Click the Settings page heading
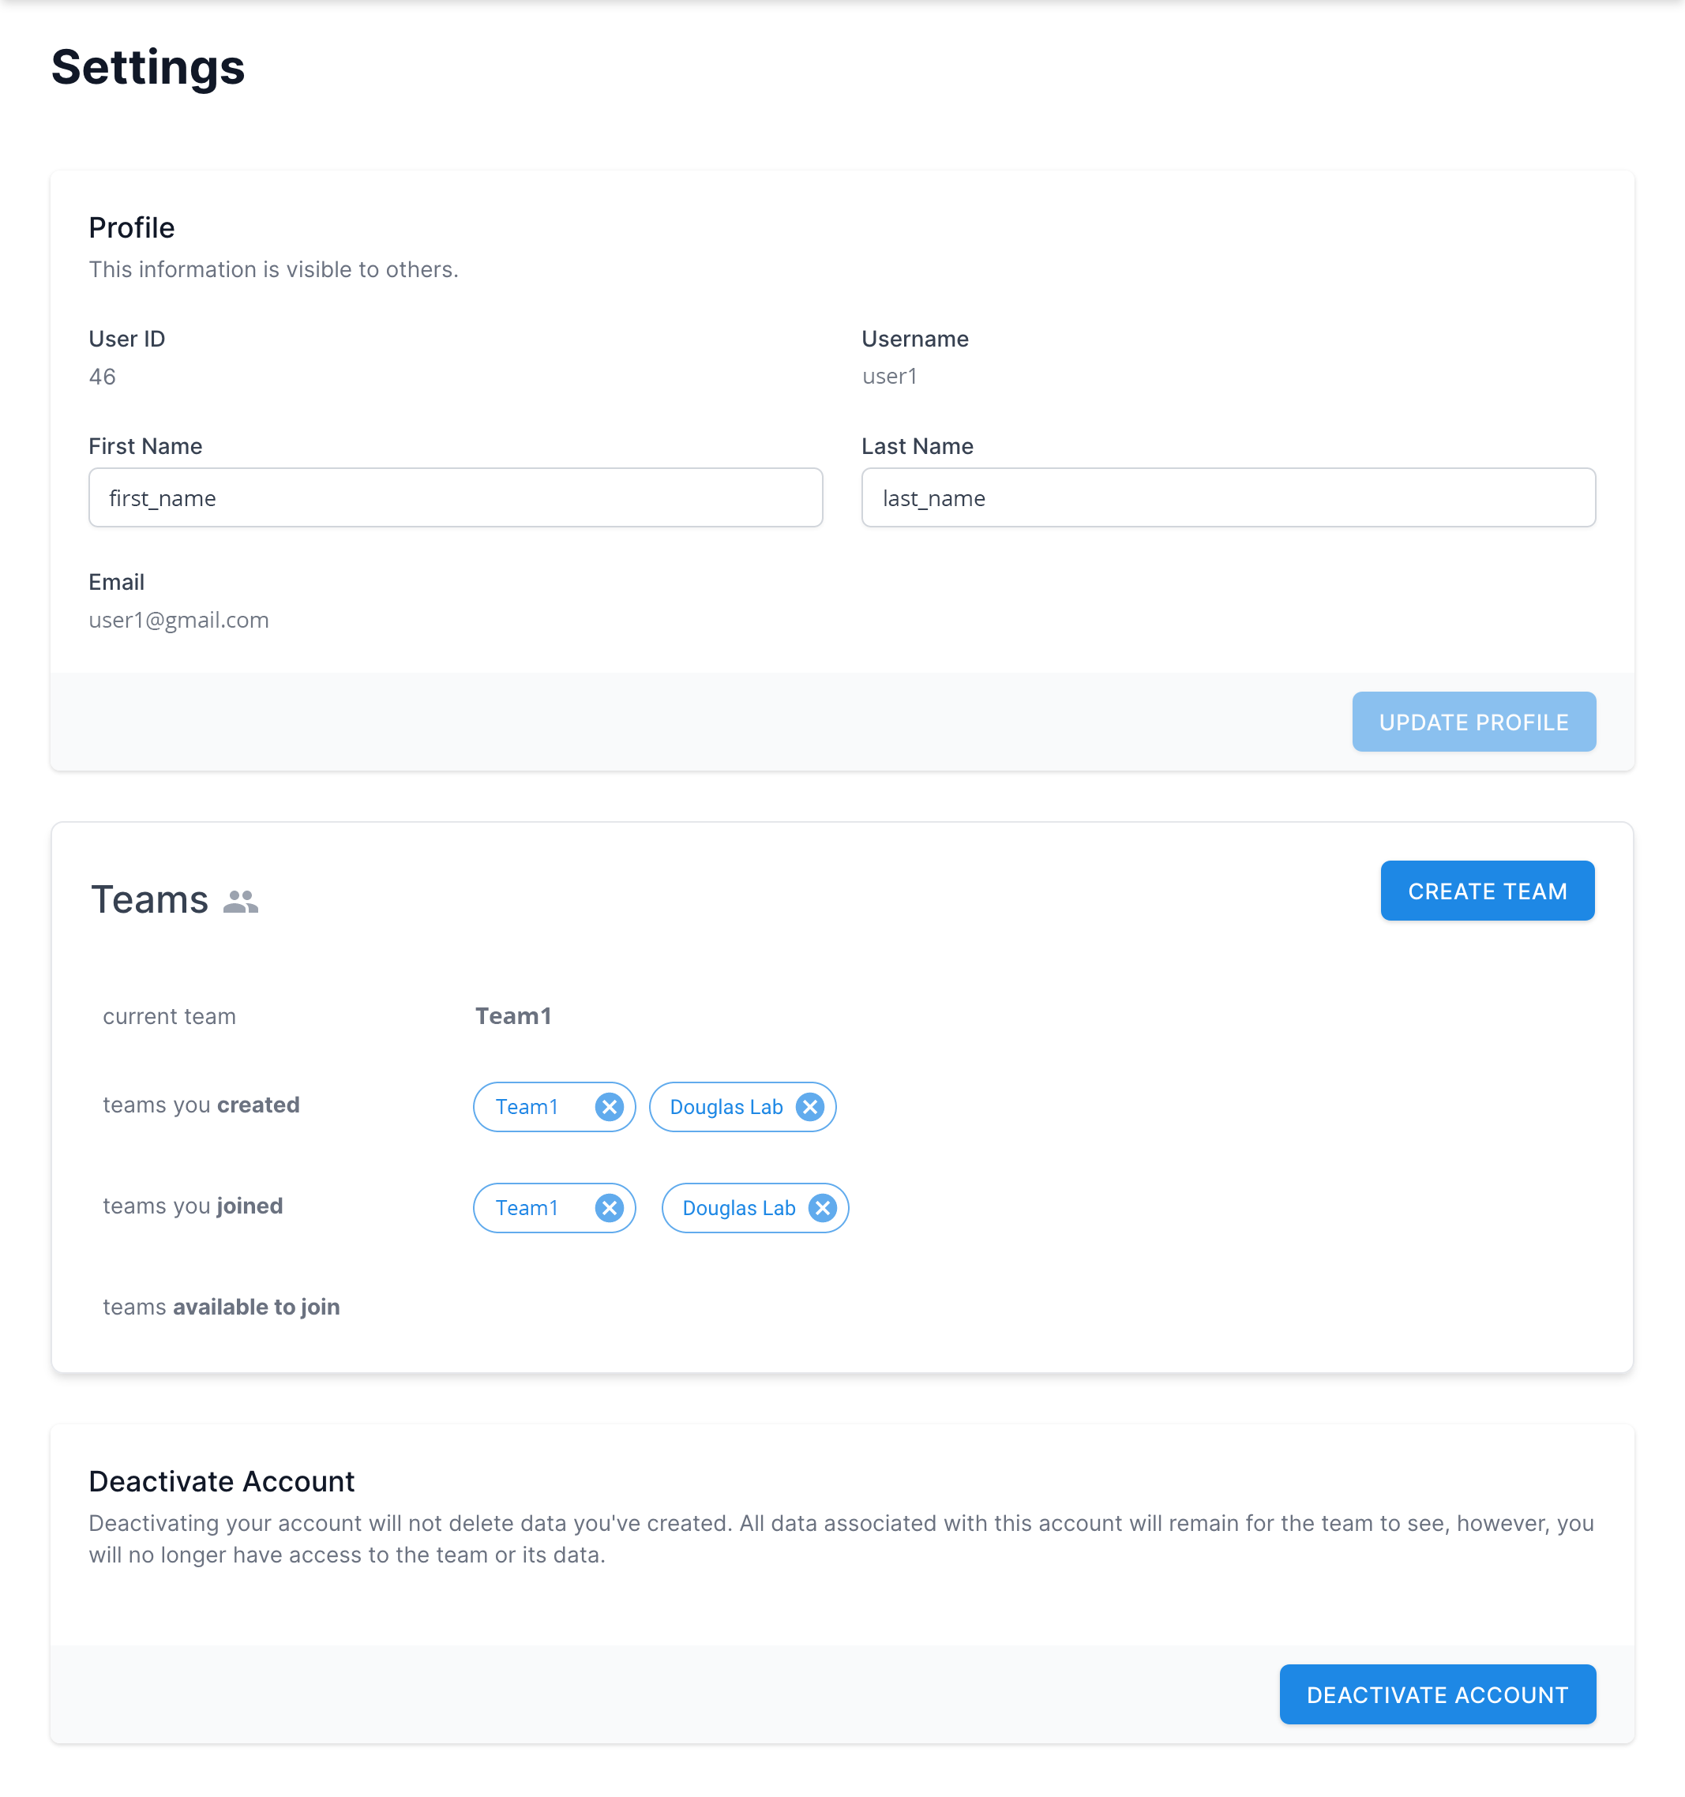Image resolution: width=1685 pixels, height=1797 pixels. (x=148, y=68)
